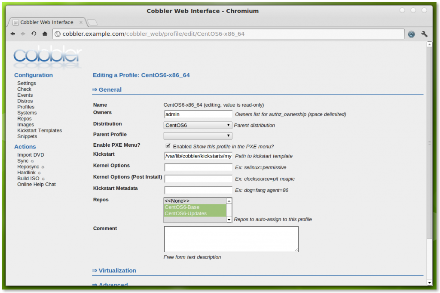Image resolution: width=440 pixels, height=293 pixels.
Task: Open Kickstart Templates in sidebar
Action: coord(40,130)
